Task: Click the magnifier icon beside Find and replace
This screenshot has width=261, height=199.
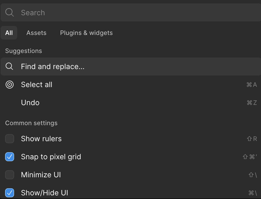Action: pyautogui.click(x=9, y=67)
